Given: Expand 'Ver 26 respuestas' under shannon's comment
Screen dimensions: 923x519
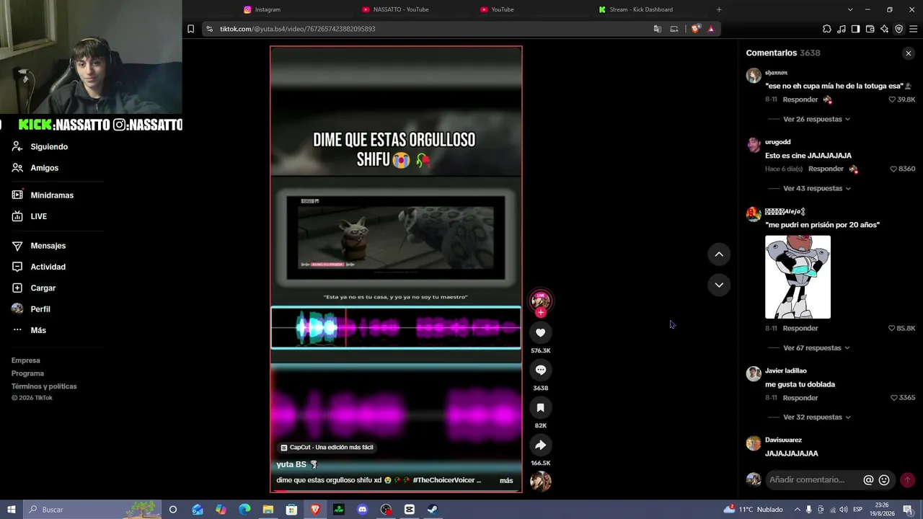Looking at the screenshot, I should pyautogui.click(x=816, y=119).
